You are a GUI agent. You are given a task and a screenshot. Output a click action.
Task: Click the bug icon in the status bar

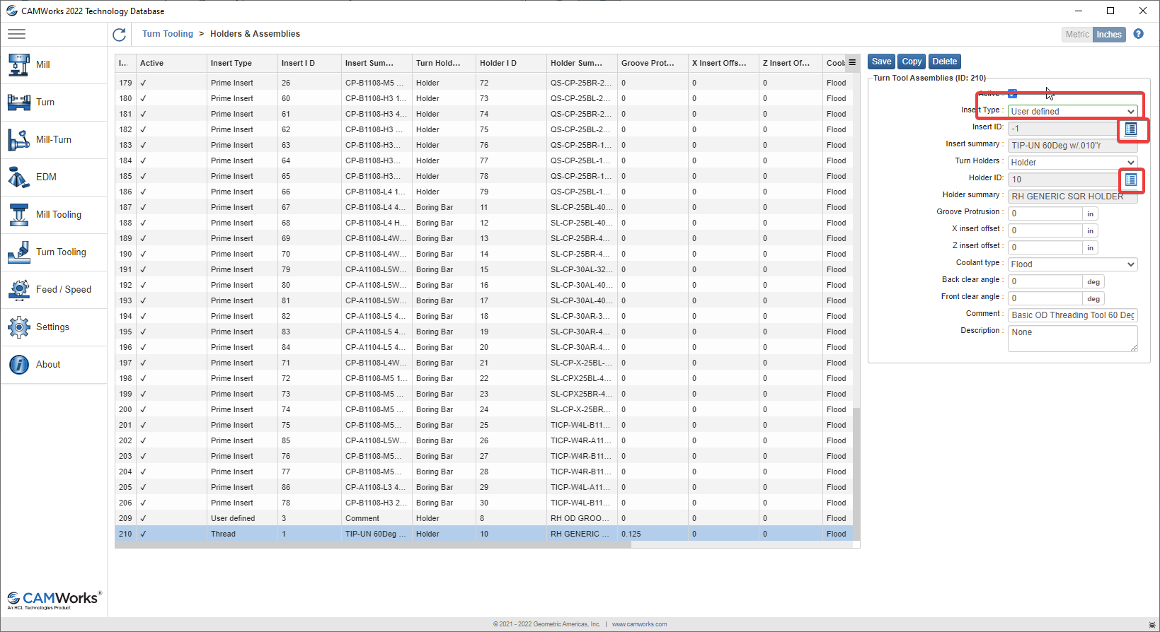[1152, 624]
